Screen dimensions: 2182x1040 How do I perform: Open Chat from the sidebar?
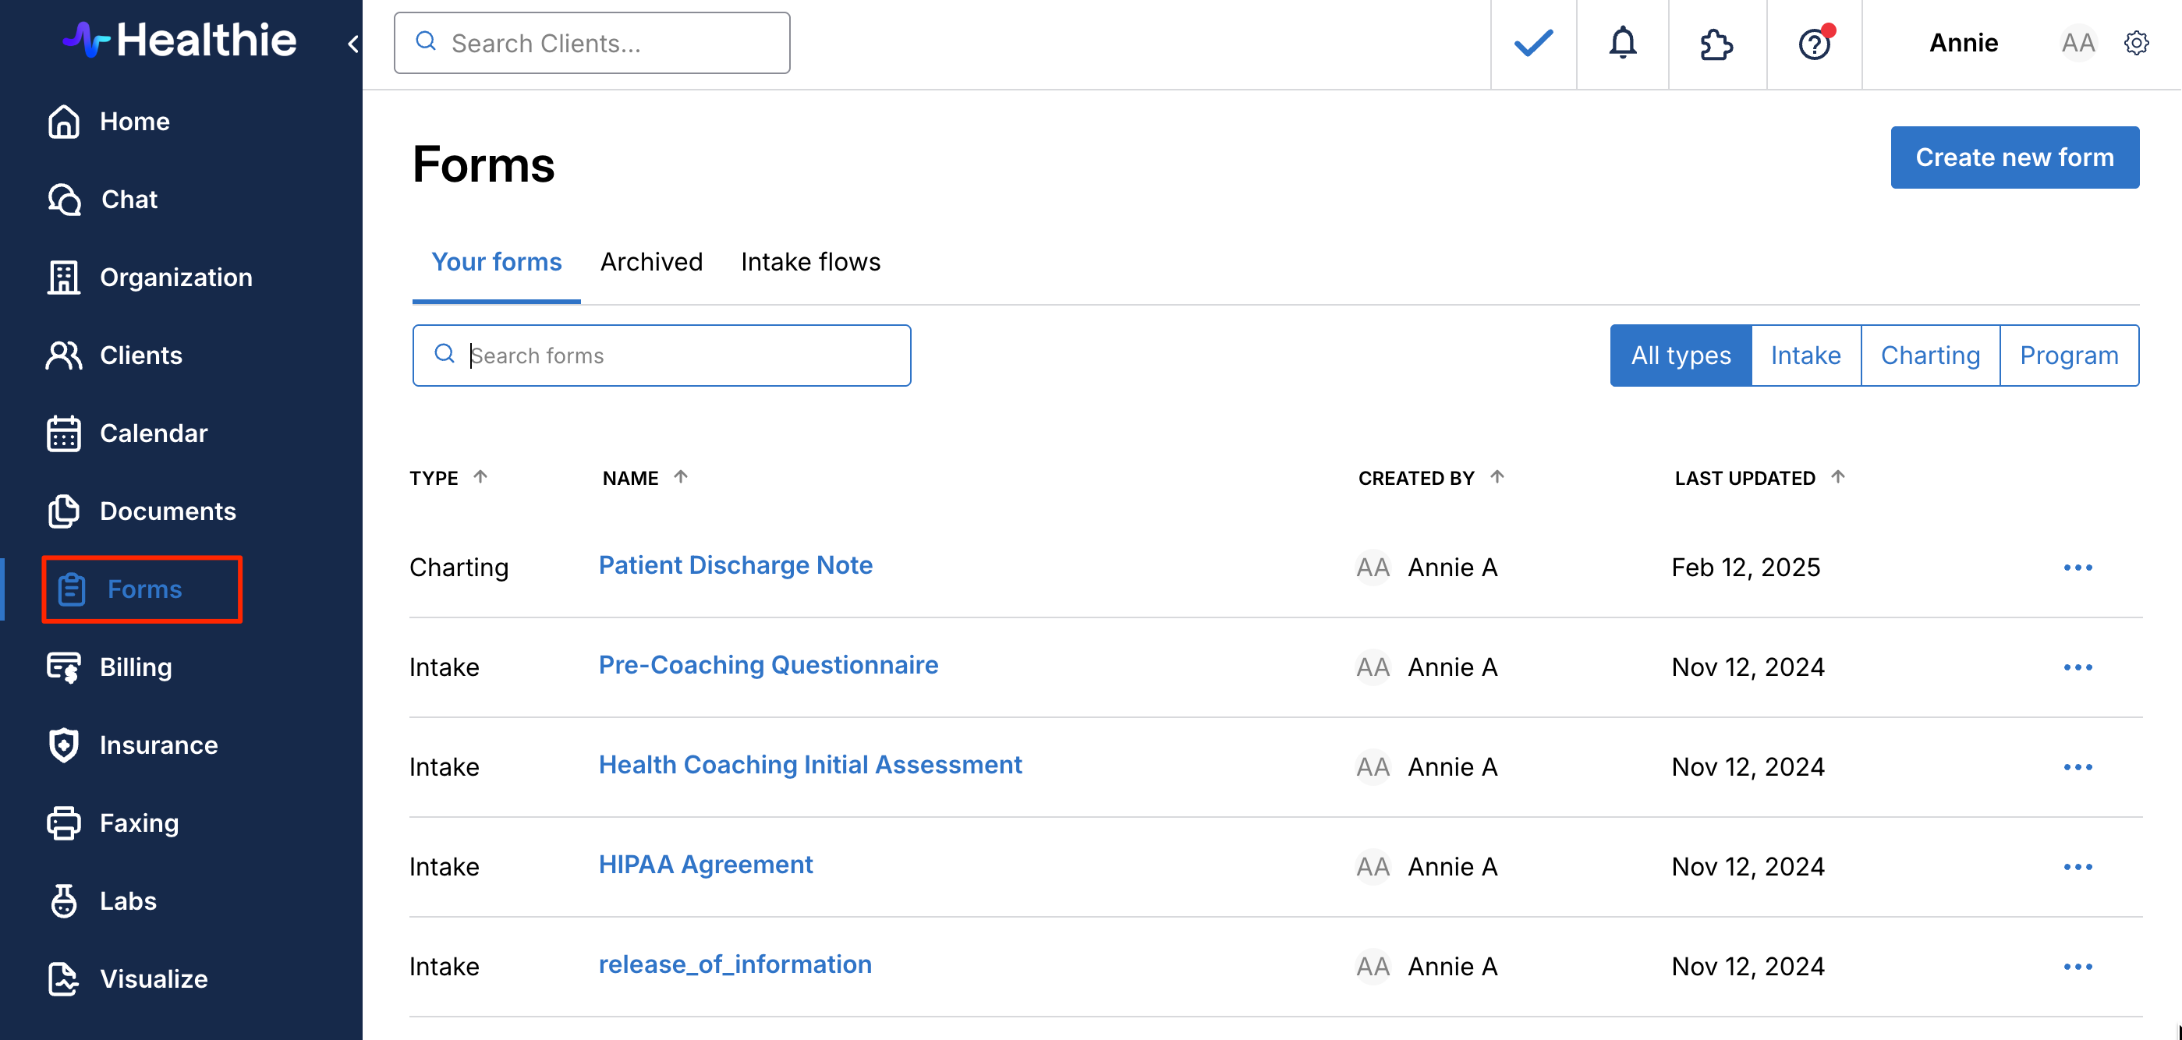click(129, 199)
